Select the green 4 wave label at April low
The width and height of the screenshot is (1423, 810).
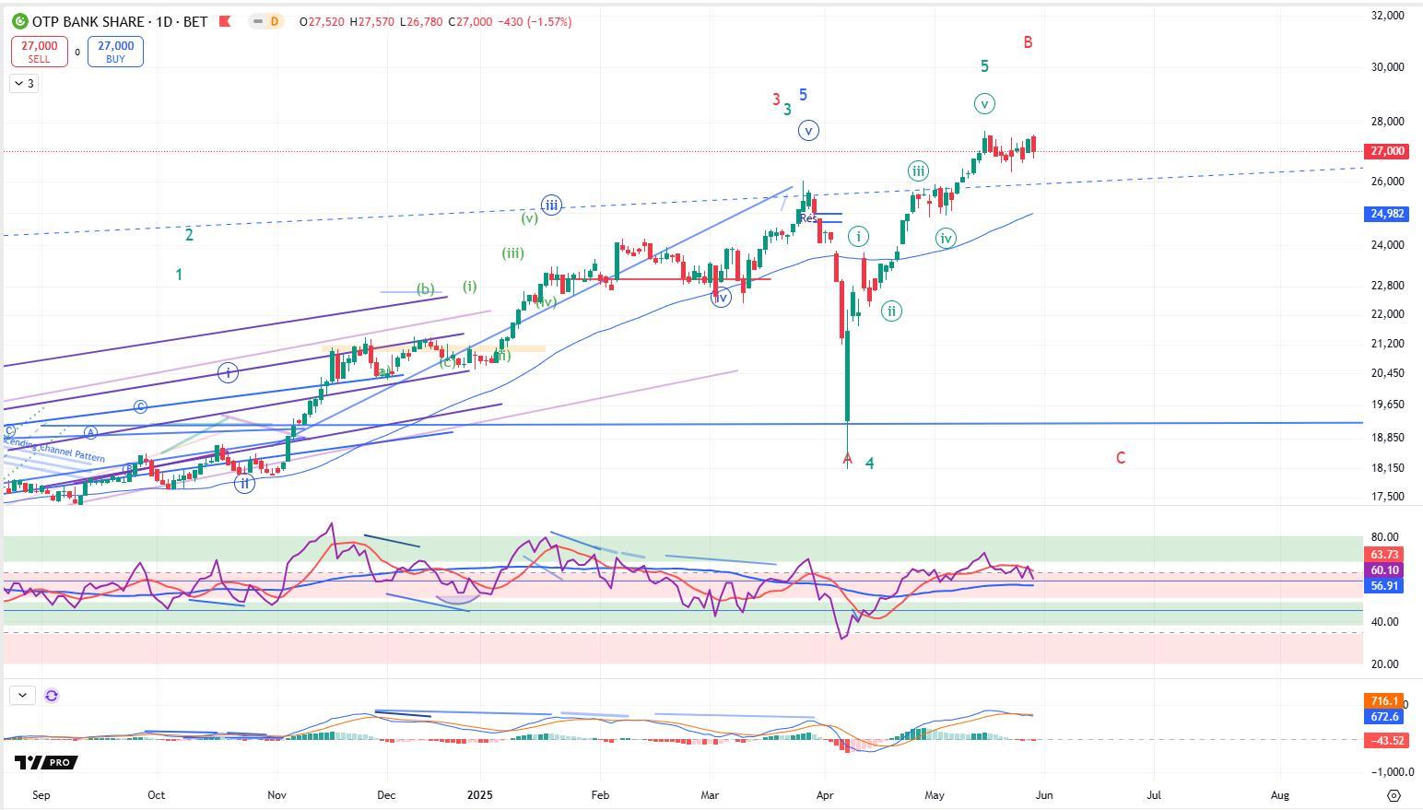point(869,464)
